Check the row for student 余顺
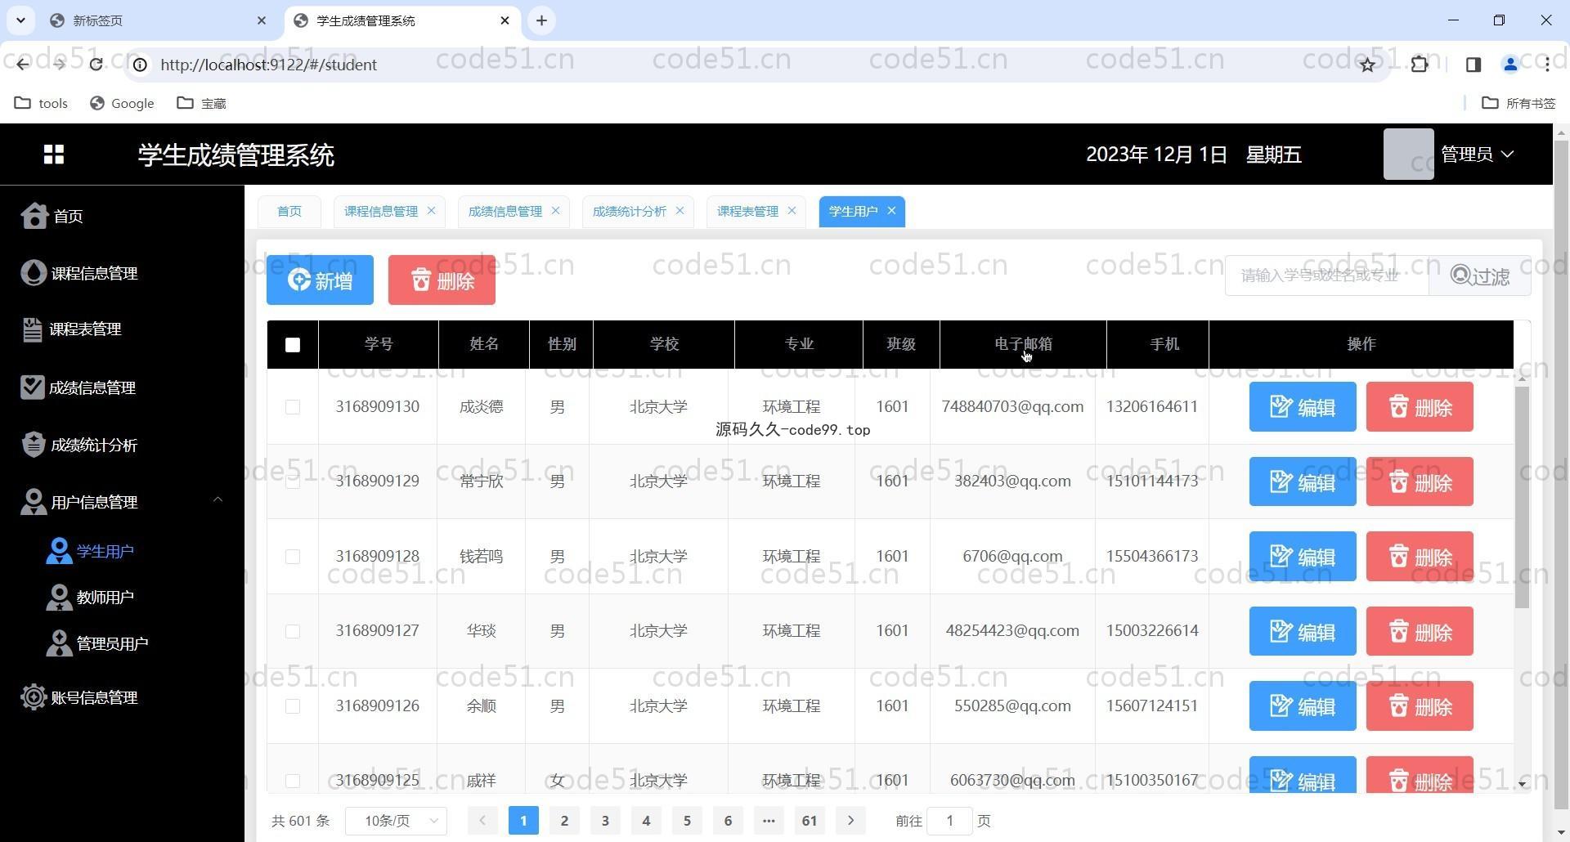1570x842 pixels. coord(293,706)
